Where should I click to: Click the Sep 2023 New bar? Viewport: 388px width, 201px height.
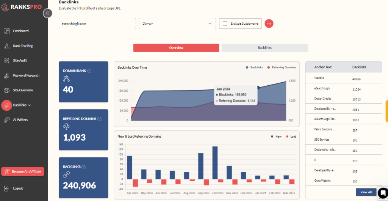tap(201, 166)
